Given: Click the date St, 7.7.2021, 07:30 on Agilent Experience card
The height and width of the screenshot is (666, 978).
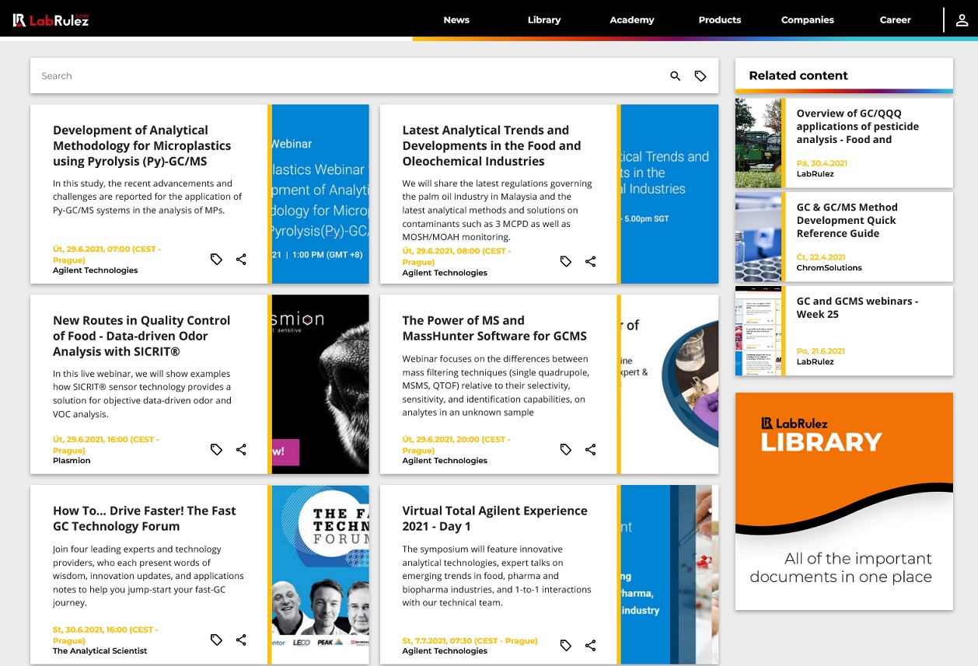Looking at the screenshot, I should [470, 641].
